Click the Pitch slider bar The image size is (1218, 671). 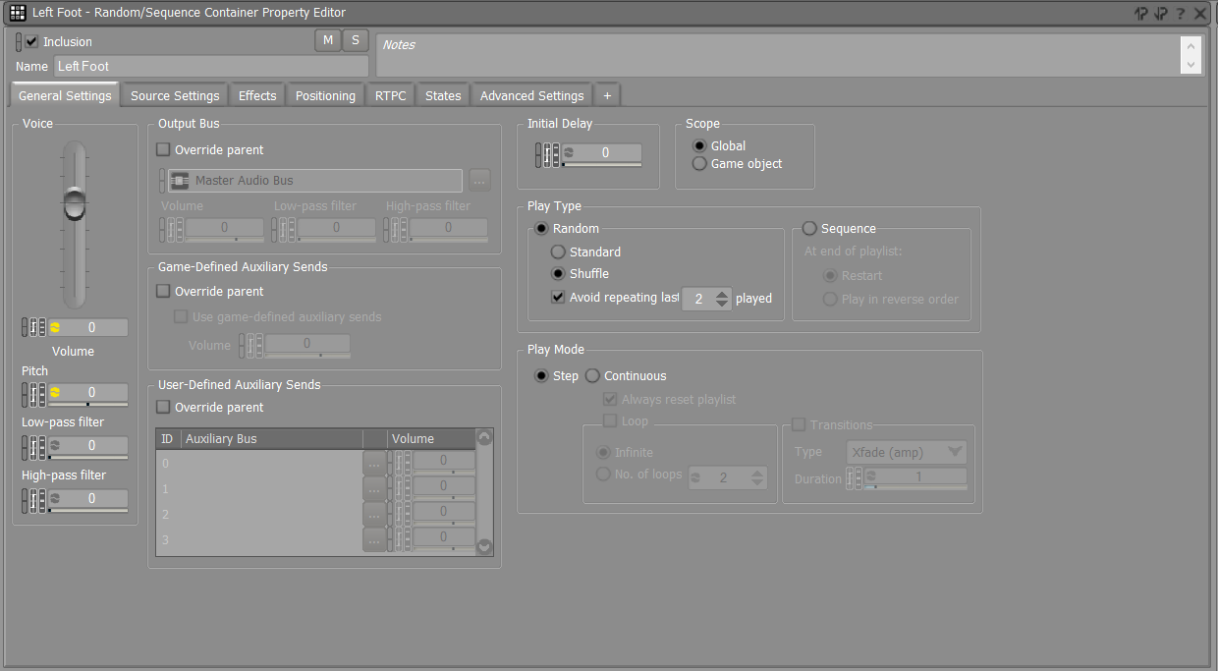(88, 404)
